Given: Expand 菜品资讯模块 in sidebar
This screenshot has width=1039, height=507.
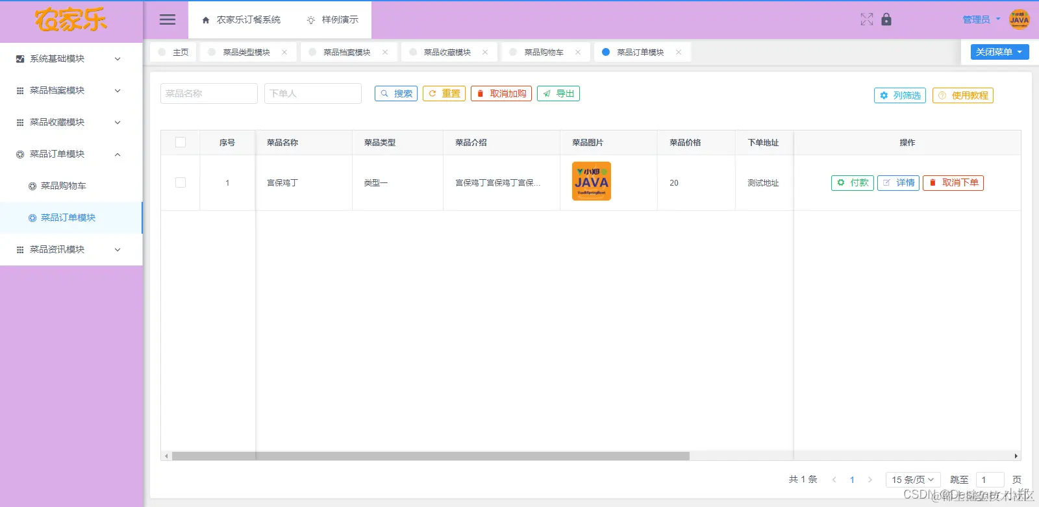Looking at the screenshot, I should click(x=71, y=249).
